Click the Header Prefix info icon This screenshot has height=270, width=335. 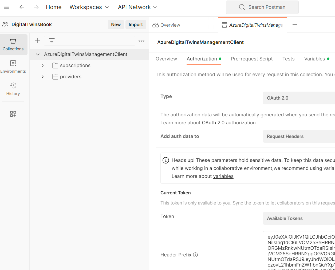pyautogui.click(x=195, y=255)
